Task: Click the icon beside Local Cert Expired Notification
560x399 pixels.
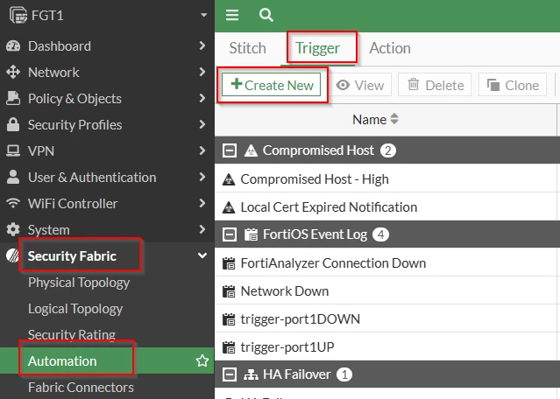Action: [229, 207]
